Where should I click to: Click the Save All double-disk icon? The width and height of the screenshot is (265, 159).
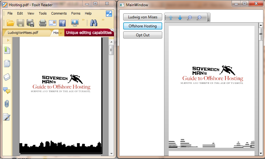coord(30,23)
